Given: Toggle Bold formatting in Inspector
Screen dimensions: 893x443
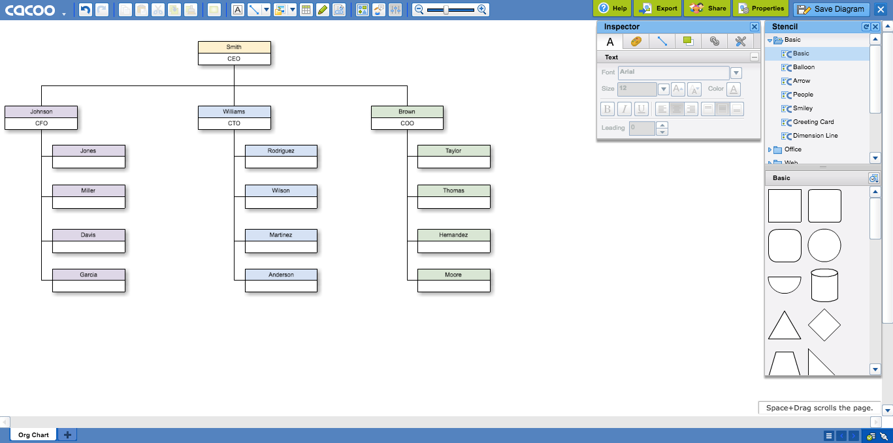Looking at the screenshot, I should (608, 109).
